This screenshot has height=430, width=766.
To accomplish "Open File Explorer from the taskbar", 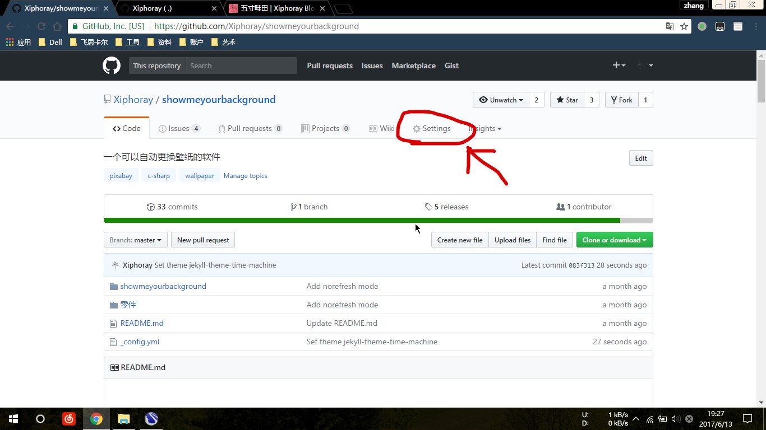I will point(124,418).
